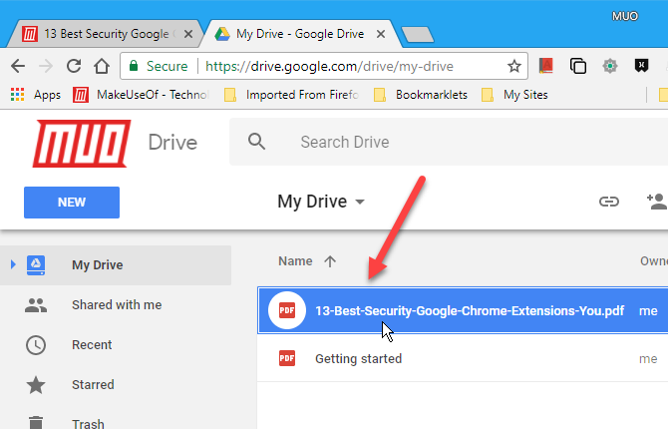Open a new browser tab

click(418, 35)
